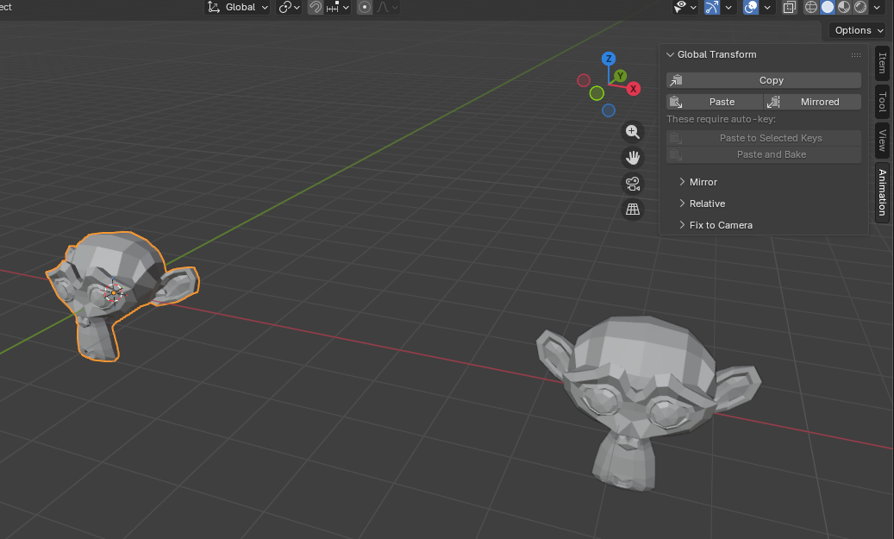Open the shading options dropdown
Screen dimensions: 894x539
(x=877, y=8)
